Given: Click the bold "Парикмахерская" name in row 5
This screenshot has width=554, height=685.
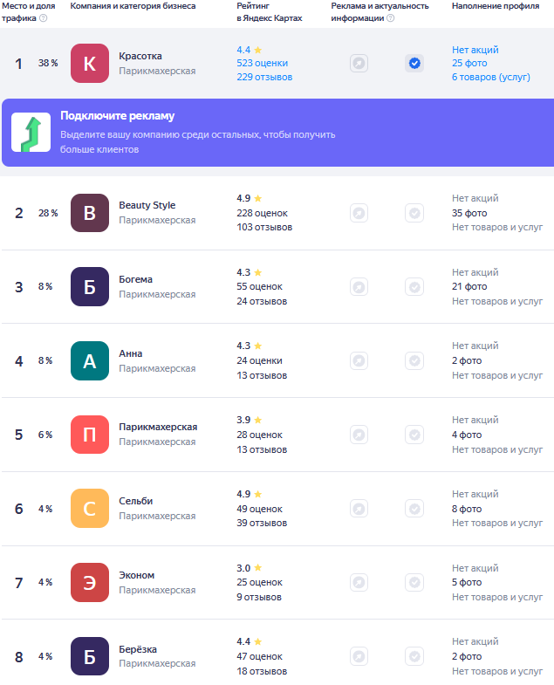Looking at the screenshot, I should (x=158, y=427).
